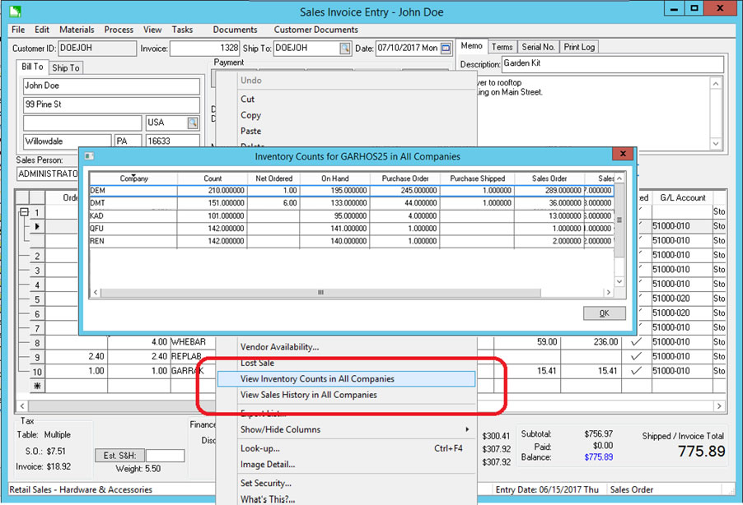This screenshot has height=505, width=743.
Task: Click the country lookup icon beside USA
Action: click(x=193, y=123)
